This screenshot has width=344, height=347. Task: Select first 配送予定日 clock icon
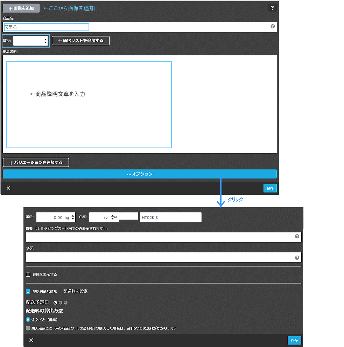55,302
